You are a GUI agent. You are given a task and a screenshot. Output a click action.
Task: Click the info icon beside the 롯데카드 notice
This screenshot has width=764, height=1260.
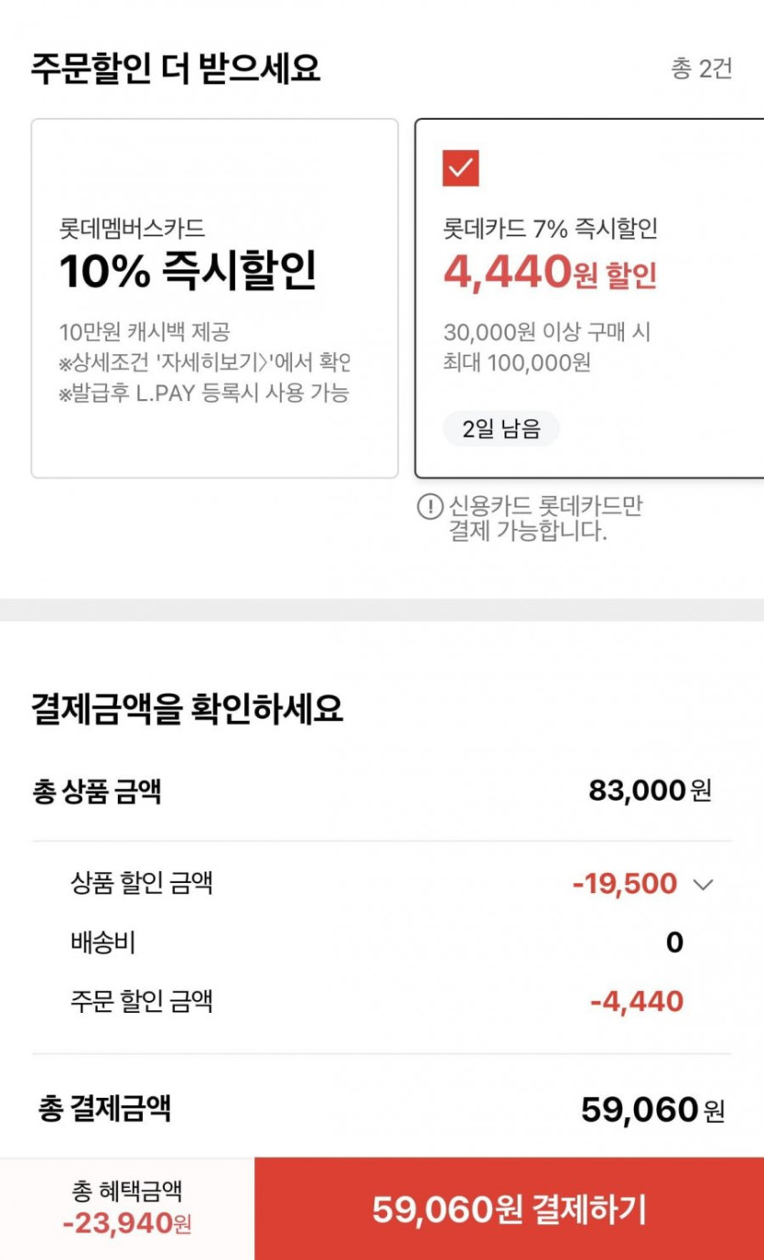(429, 507)
